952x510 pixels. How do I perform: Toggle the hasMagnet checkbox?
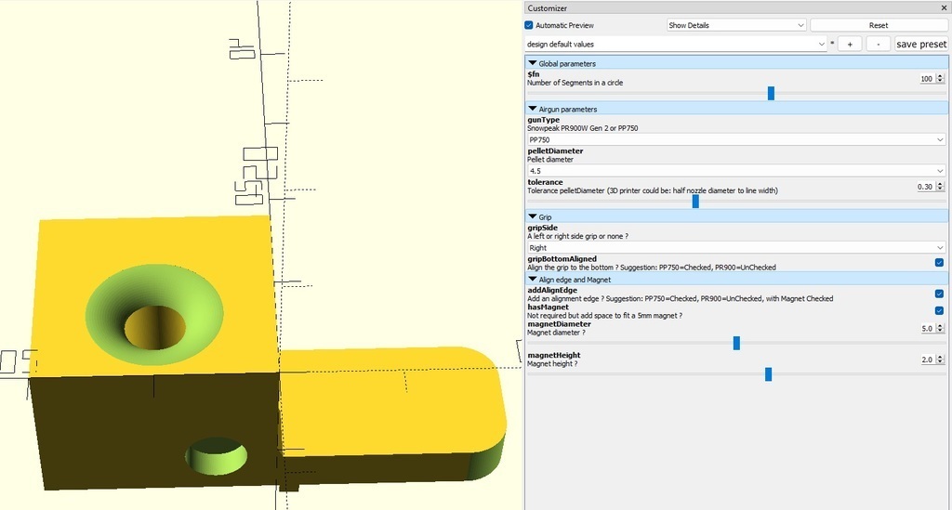(939, 310)
